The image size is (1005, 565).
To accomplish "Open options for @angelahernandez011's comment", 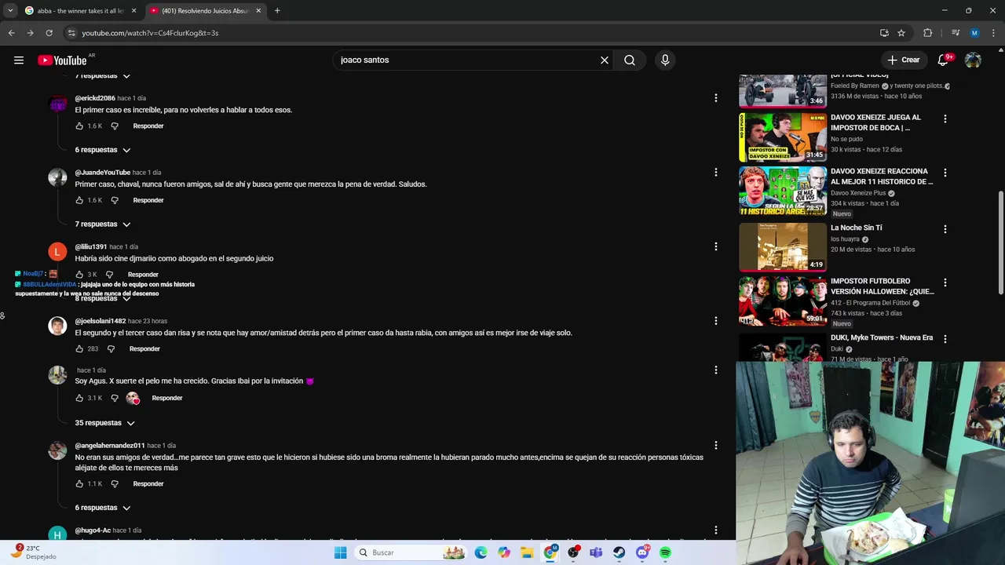I will (715, 445).
